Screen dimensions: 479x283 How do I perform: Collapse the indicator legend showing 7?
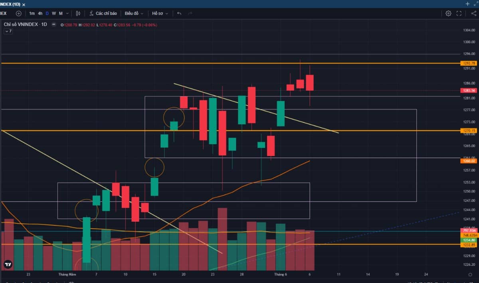click(8, 31)
